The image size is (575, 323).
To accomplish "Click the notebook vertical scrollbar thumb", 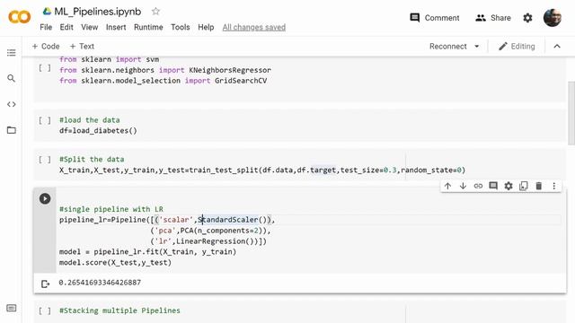I will (571, 114).
